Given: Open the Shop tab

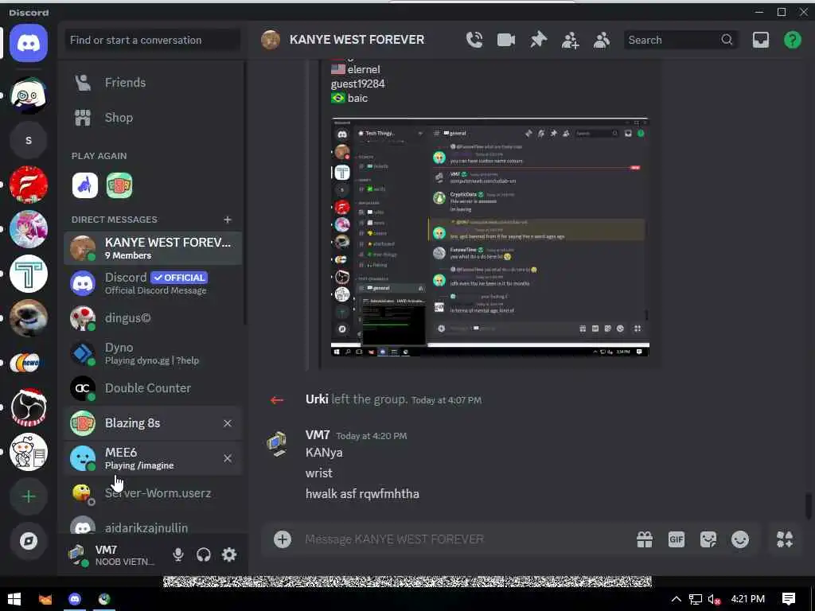Looking at the screenshot, I should (x=154, y=118).
